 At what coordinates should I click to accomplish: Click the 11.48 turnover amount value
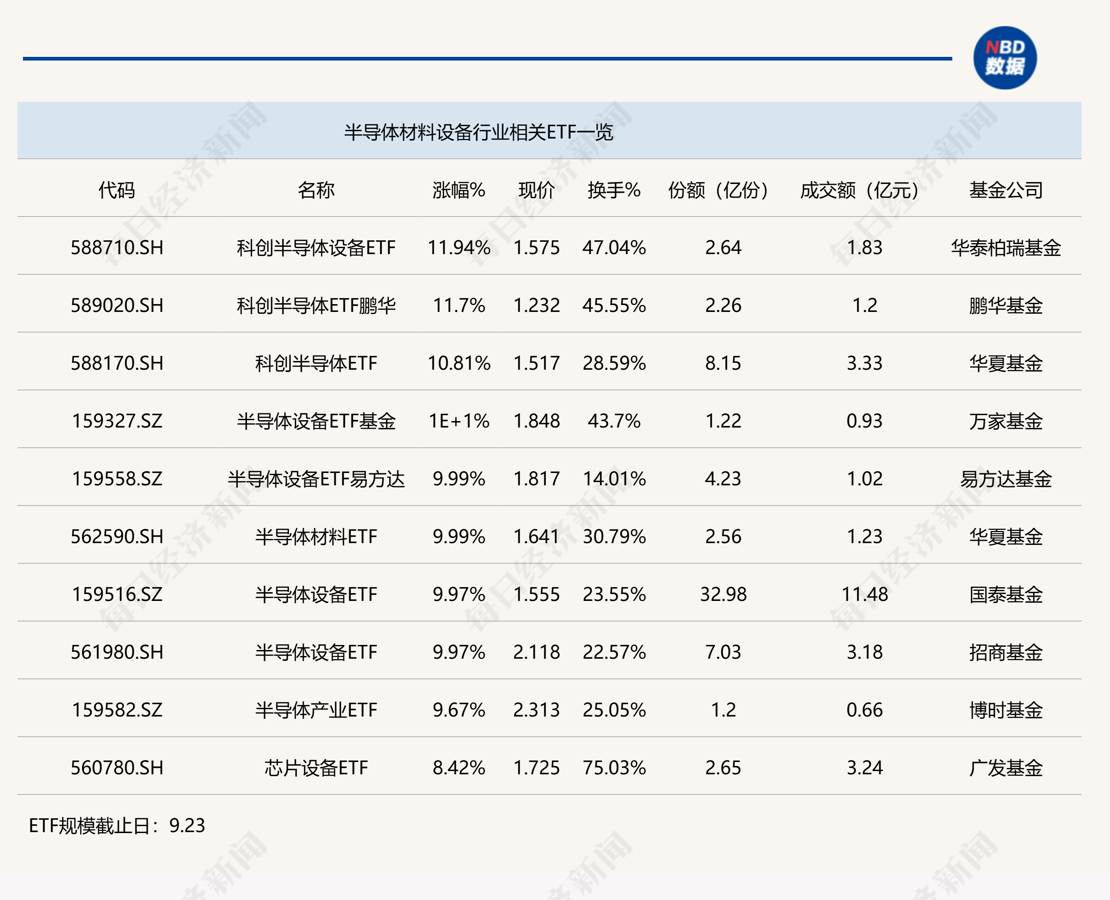pyautogui.click(x=865, y=594)
